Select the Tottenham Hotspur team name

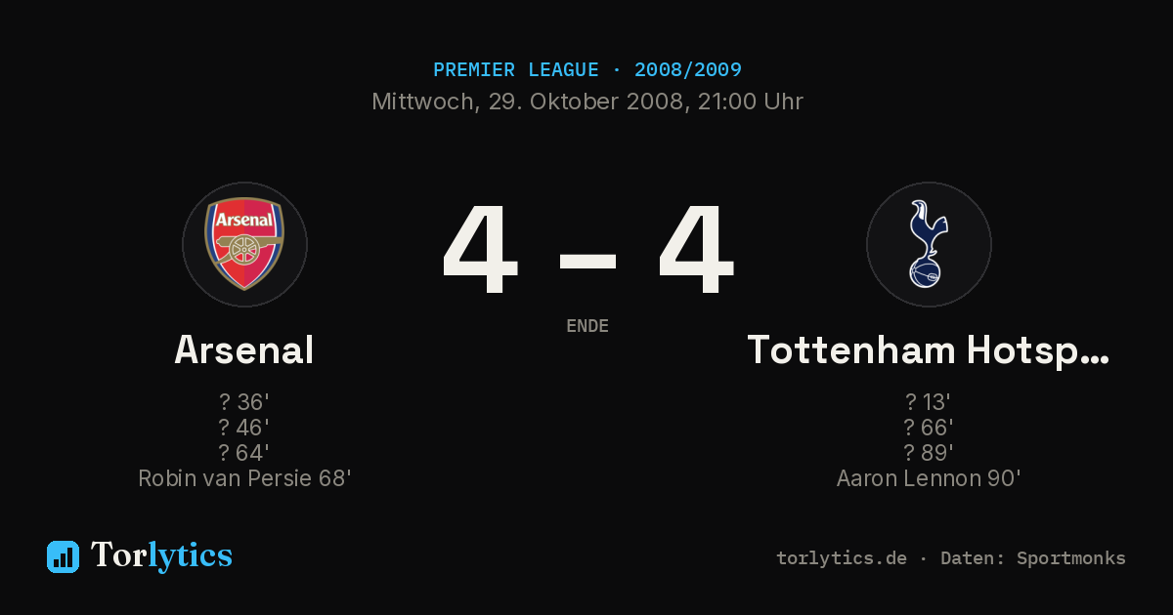pos(929,349)
